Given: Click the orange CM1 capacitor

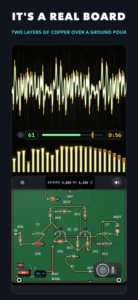Looking at the screenshot, I should click(x=60, y=241).
